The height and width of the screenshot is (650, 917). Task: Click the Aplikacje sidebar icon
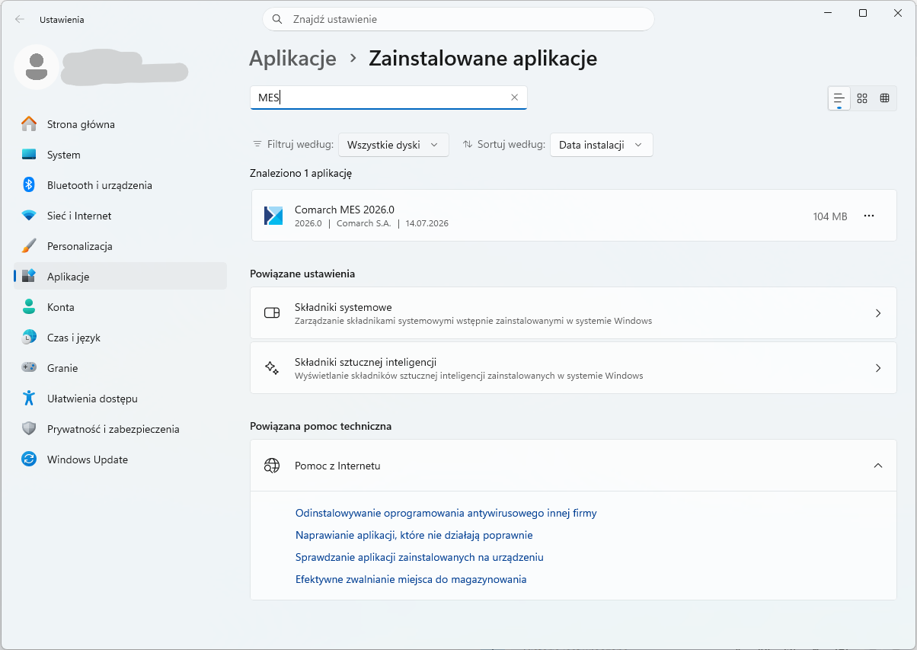coord(29,277)
